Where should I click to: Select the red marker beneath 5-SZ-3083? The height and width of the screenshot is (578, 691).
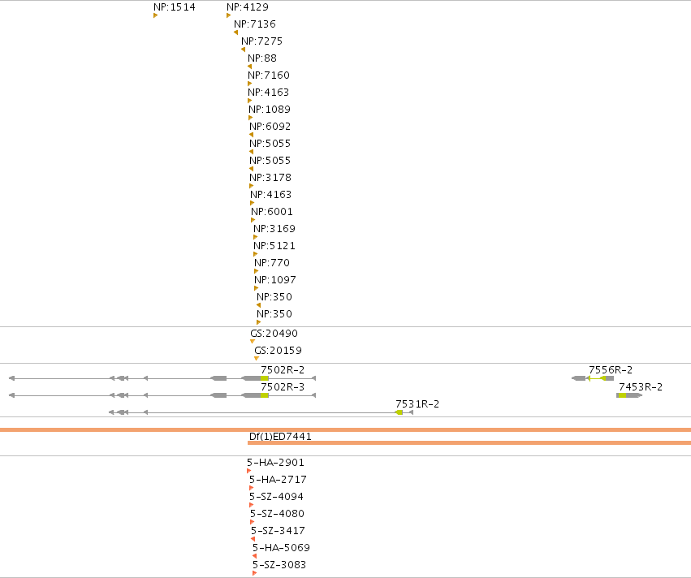pos(254,573)
